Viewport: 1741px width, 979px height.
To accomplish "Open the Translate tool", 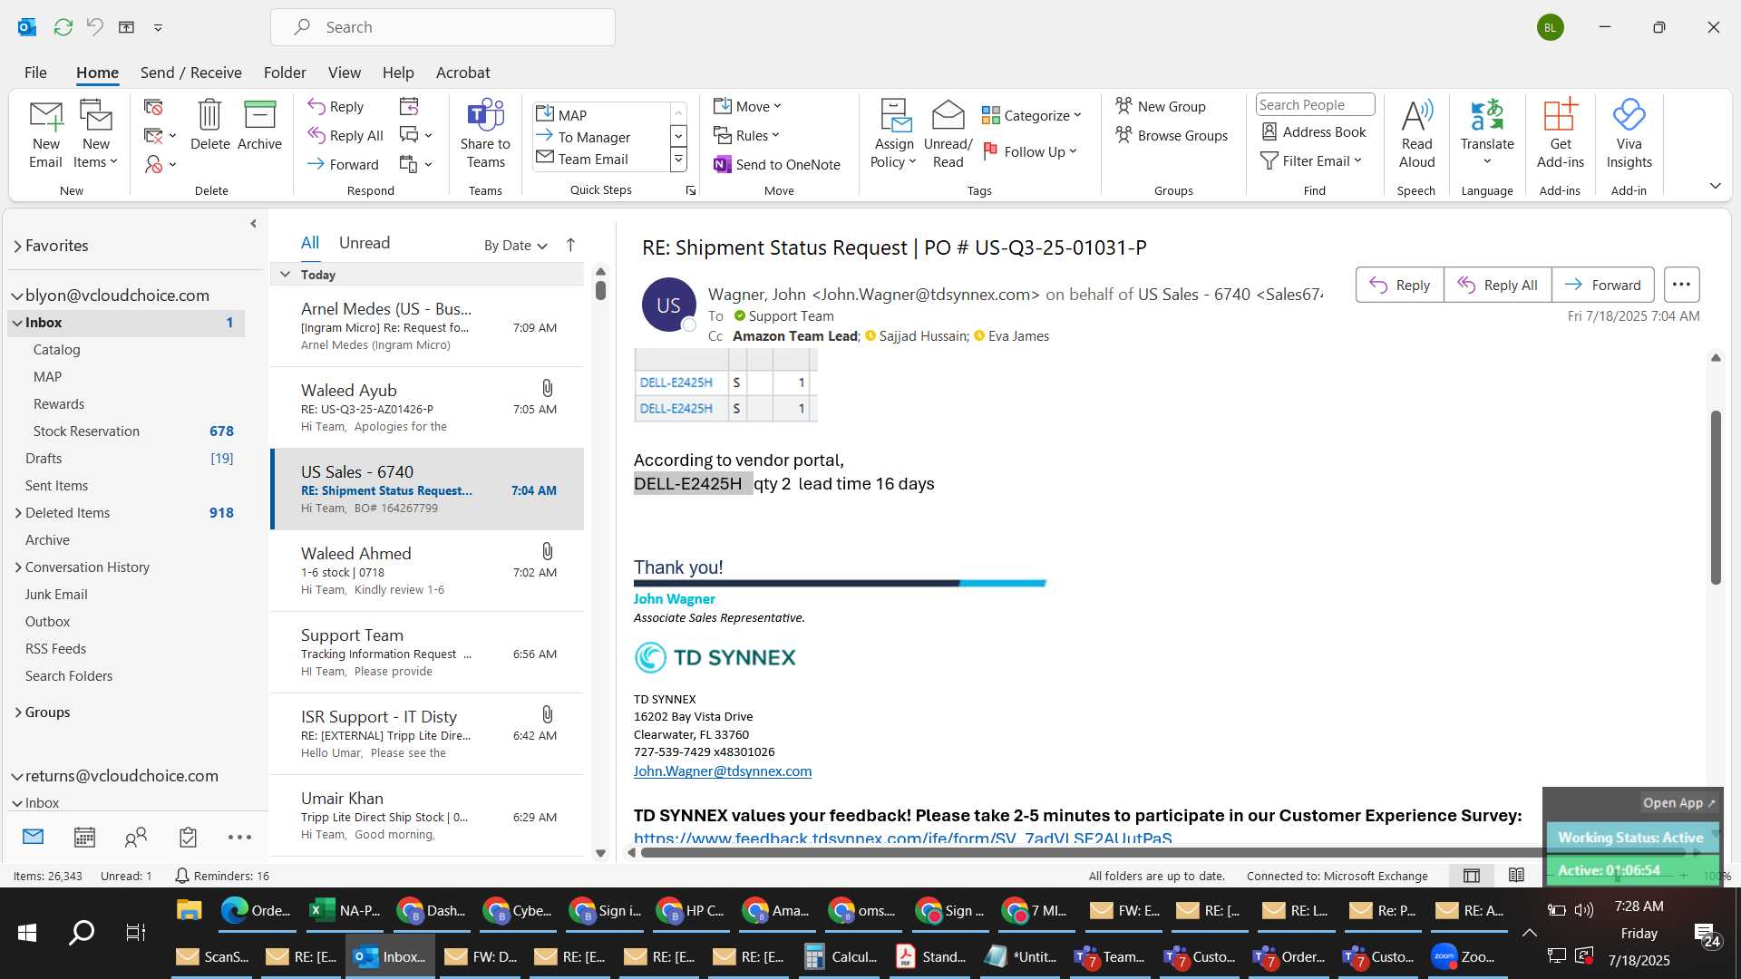I will (x=1487, y=134).
